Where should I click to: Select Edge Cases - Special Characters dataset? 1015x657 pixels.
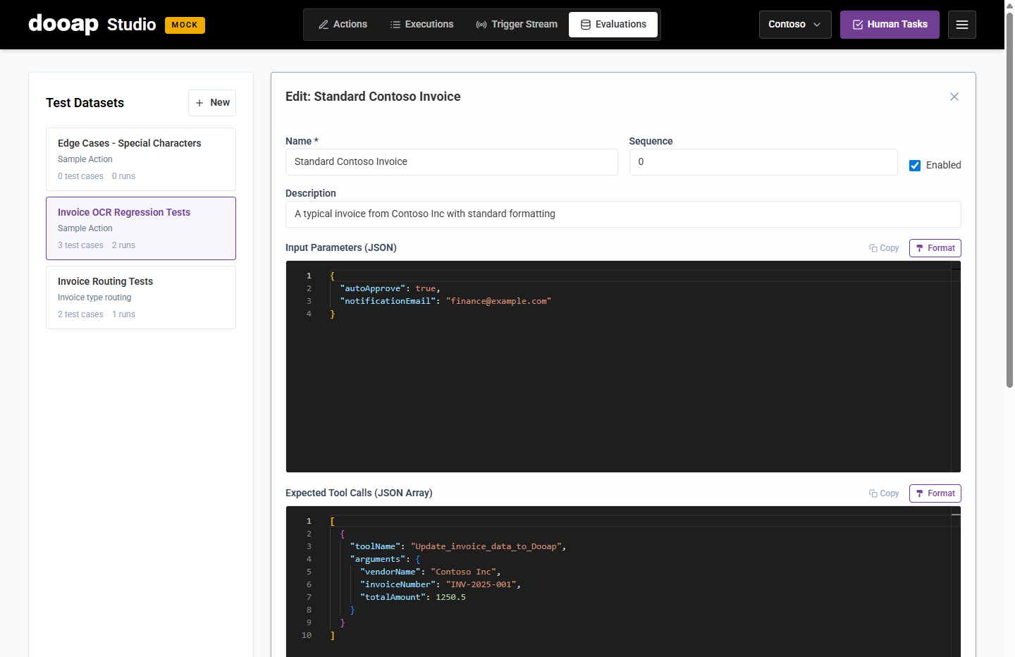141,159
